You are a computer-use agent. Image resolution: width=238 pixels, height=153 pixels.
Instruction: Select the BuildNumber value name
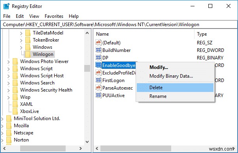[116, 50]
